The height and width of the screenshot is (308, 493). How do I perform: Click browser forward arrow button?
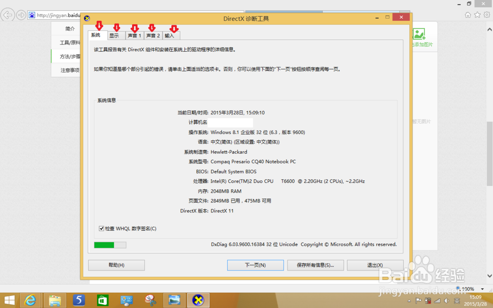(x=21, y=15)
